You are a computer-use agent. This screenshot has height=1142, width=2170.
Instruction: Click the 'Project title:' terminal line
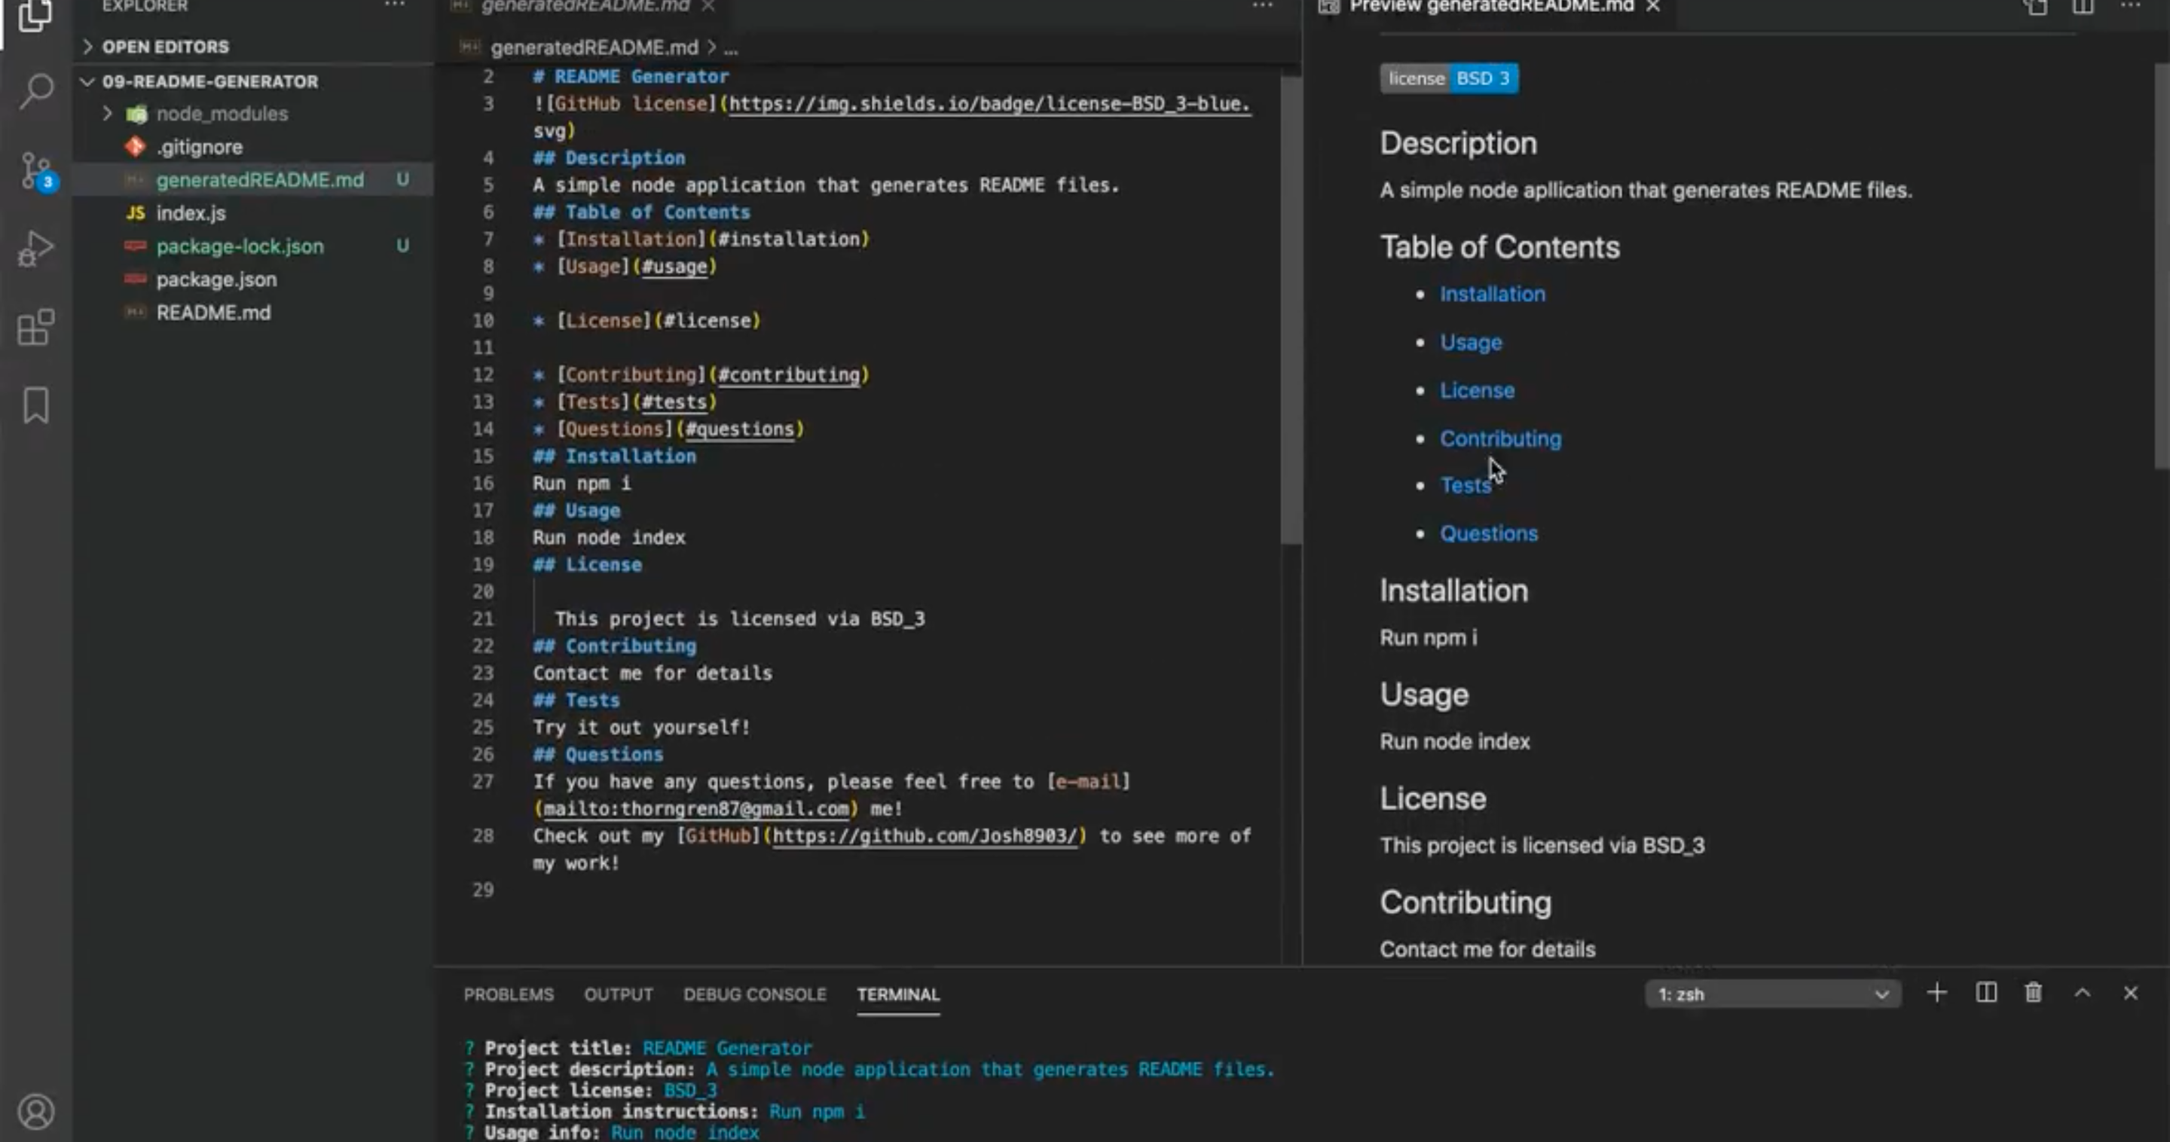638,1048
